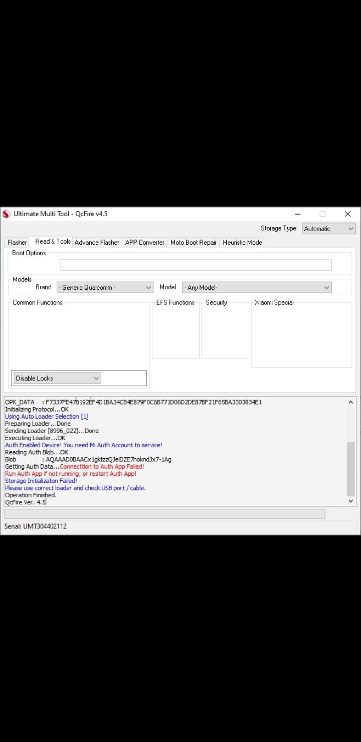Open the Flasher tab
The image size is (361, 742).
coord(17,242)
